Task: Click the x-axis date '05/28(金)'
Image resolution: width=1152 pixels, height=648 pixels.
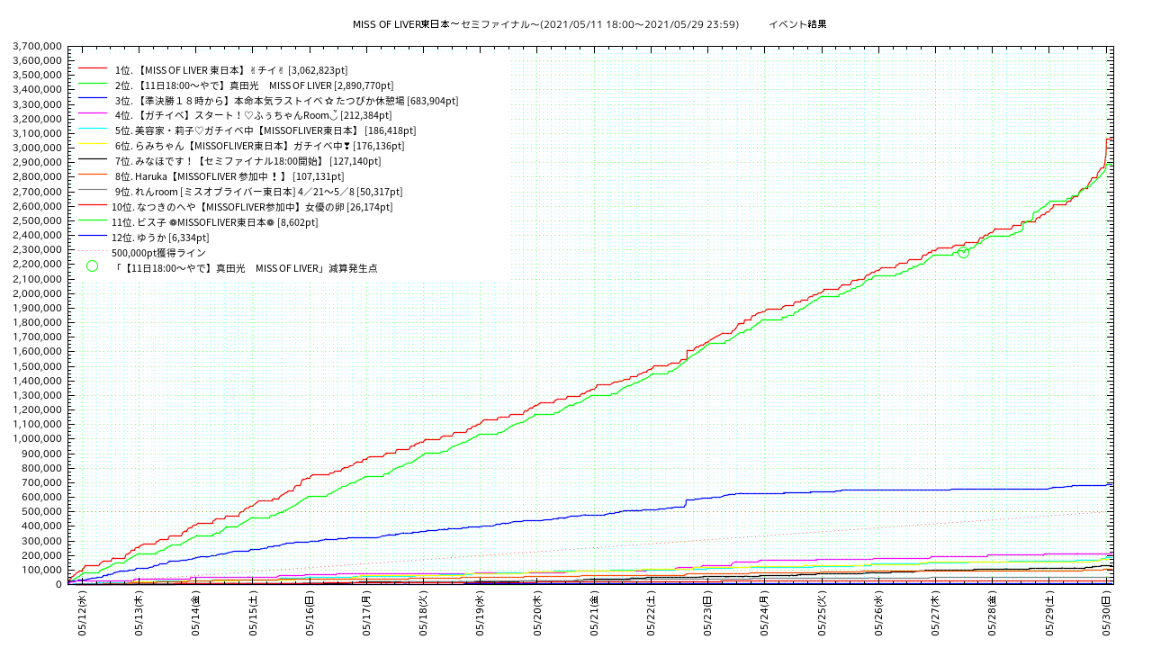Action: point(993,614)
